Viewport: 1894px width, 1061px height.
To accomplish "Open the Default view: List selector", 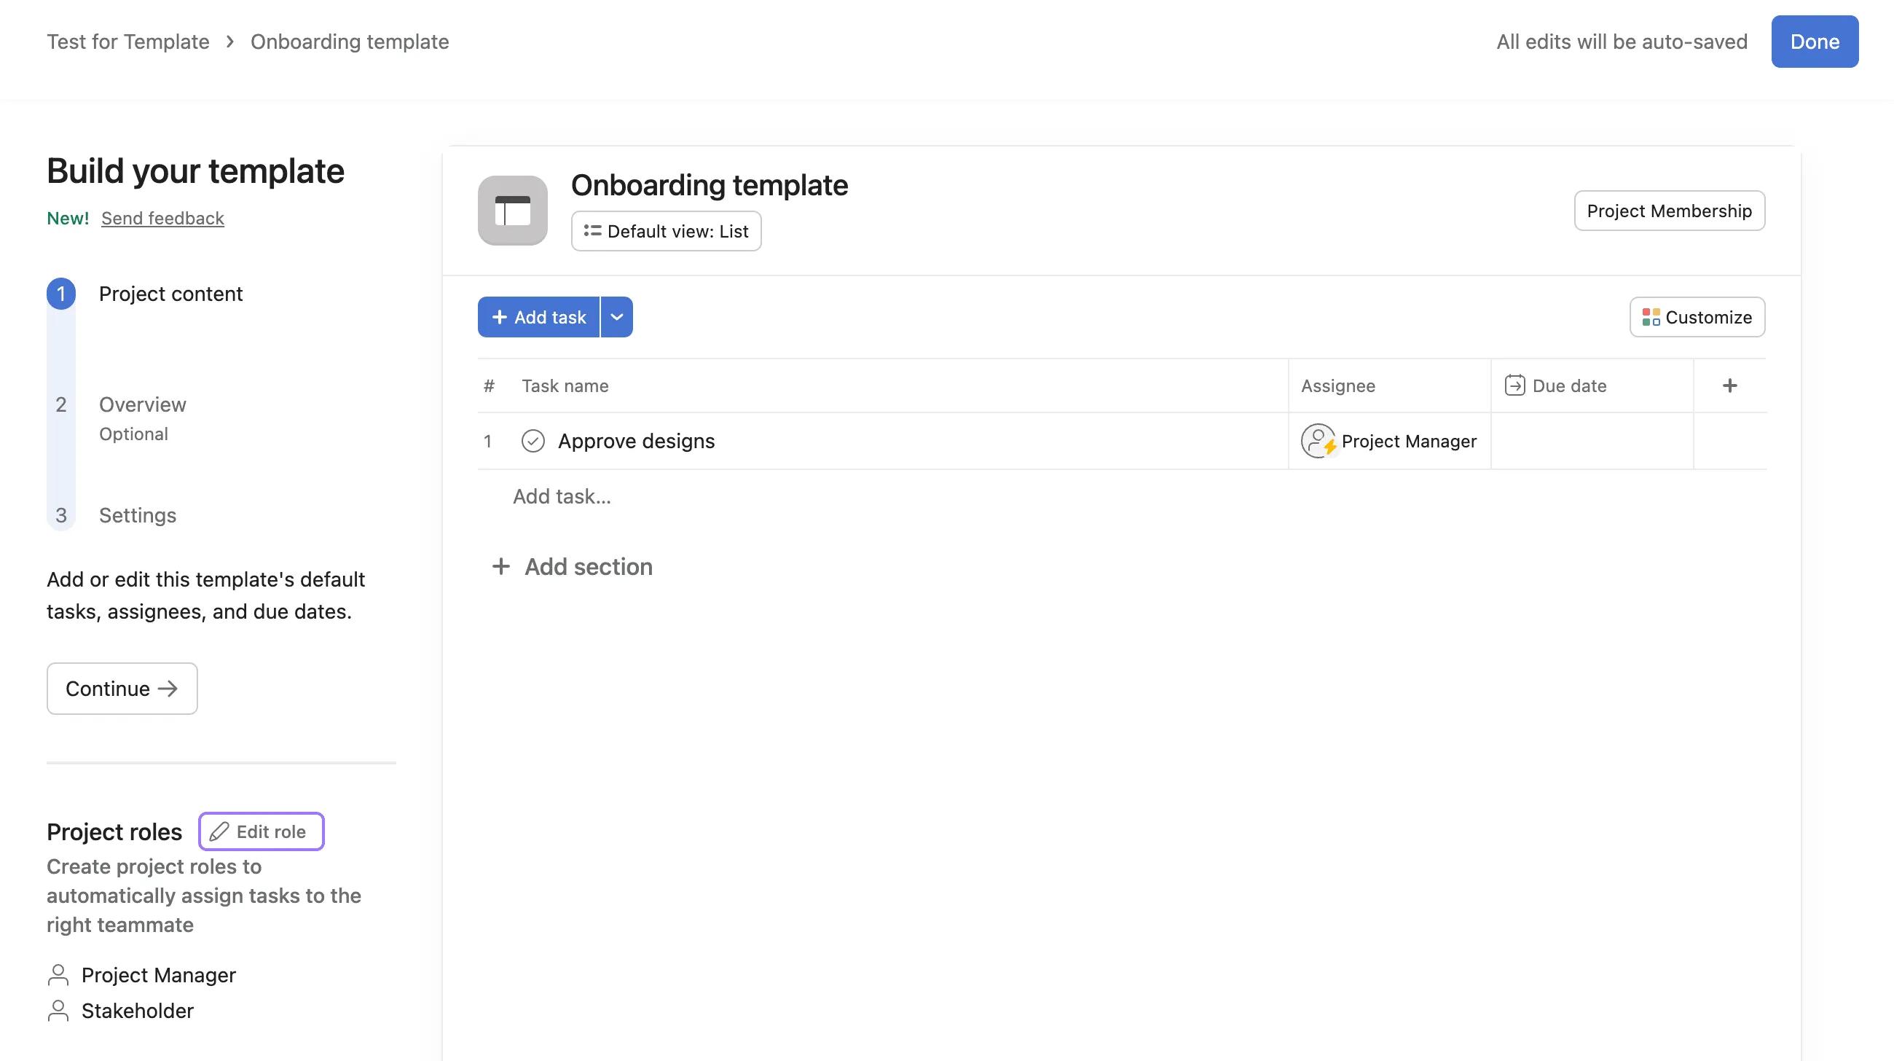I will pos(665,231).
